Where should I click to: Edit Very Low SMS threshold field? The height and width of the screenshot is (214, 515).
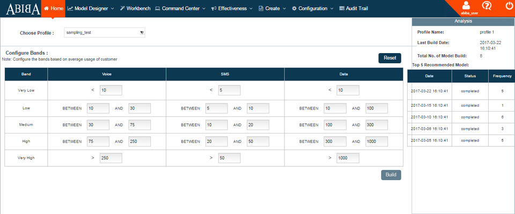(x=229, y=90)
